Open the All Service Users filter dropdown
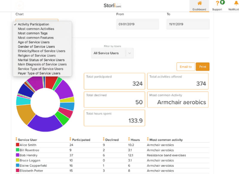This screenshot has width=239, height=174. point(112,53)
